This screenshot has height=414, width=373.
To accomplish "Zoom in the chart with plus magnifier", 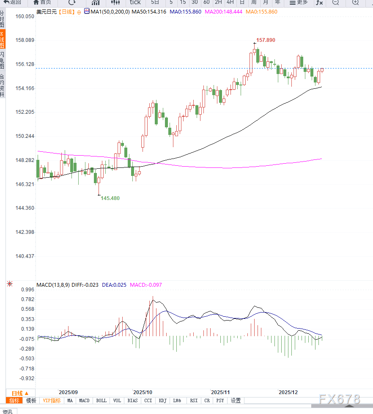I will point(355,2).
